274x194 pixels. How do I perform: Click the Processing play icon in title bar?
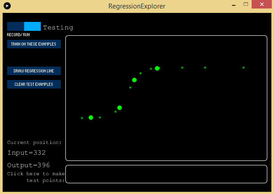coord(7,6)
